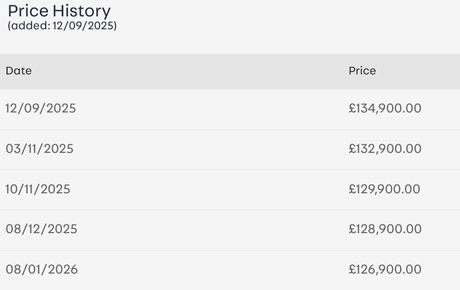Sort by the Price column header
This screenshot has height=290, width=460.
(x=362, y=71)
